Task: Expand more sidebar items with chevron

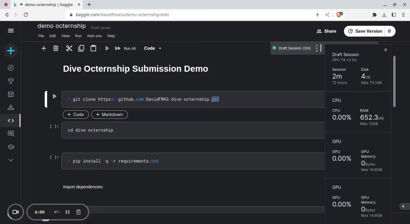Action: [11, 160]
